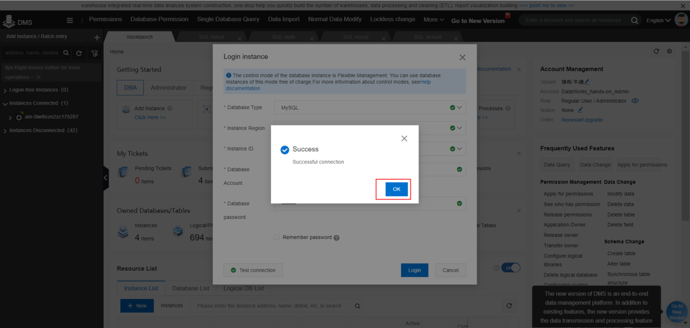Switch to the Instance List tab
690x328 pixels.
(141, 288)
